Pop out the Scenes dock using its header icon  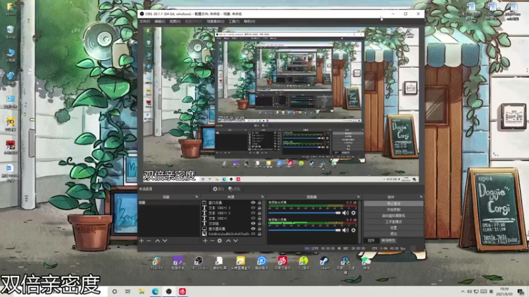(x=196, y=197)
